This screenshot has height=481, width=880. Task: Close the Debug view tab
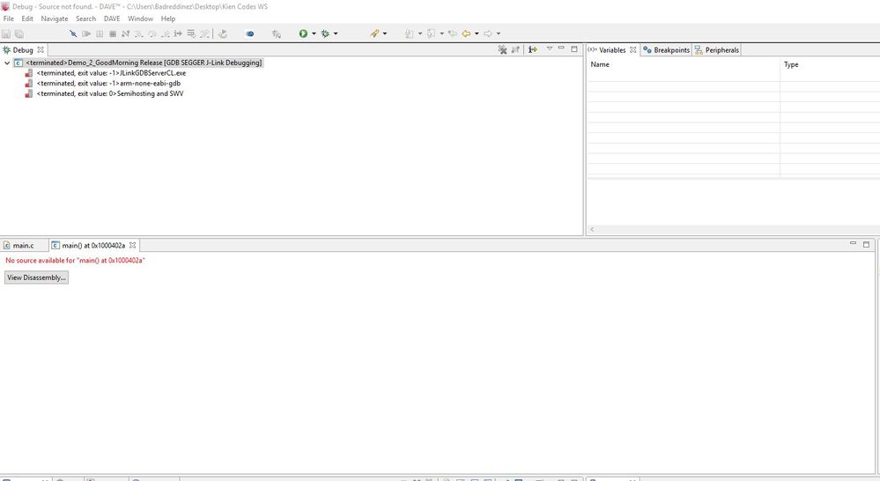(x=41, y=50)
